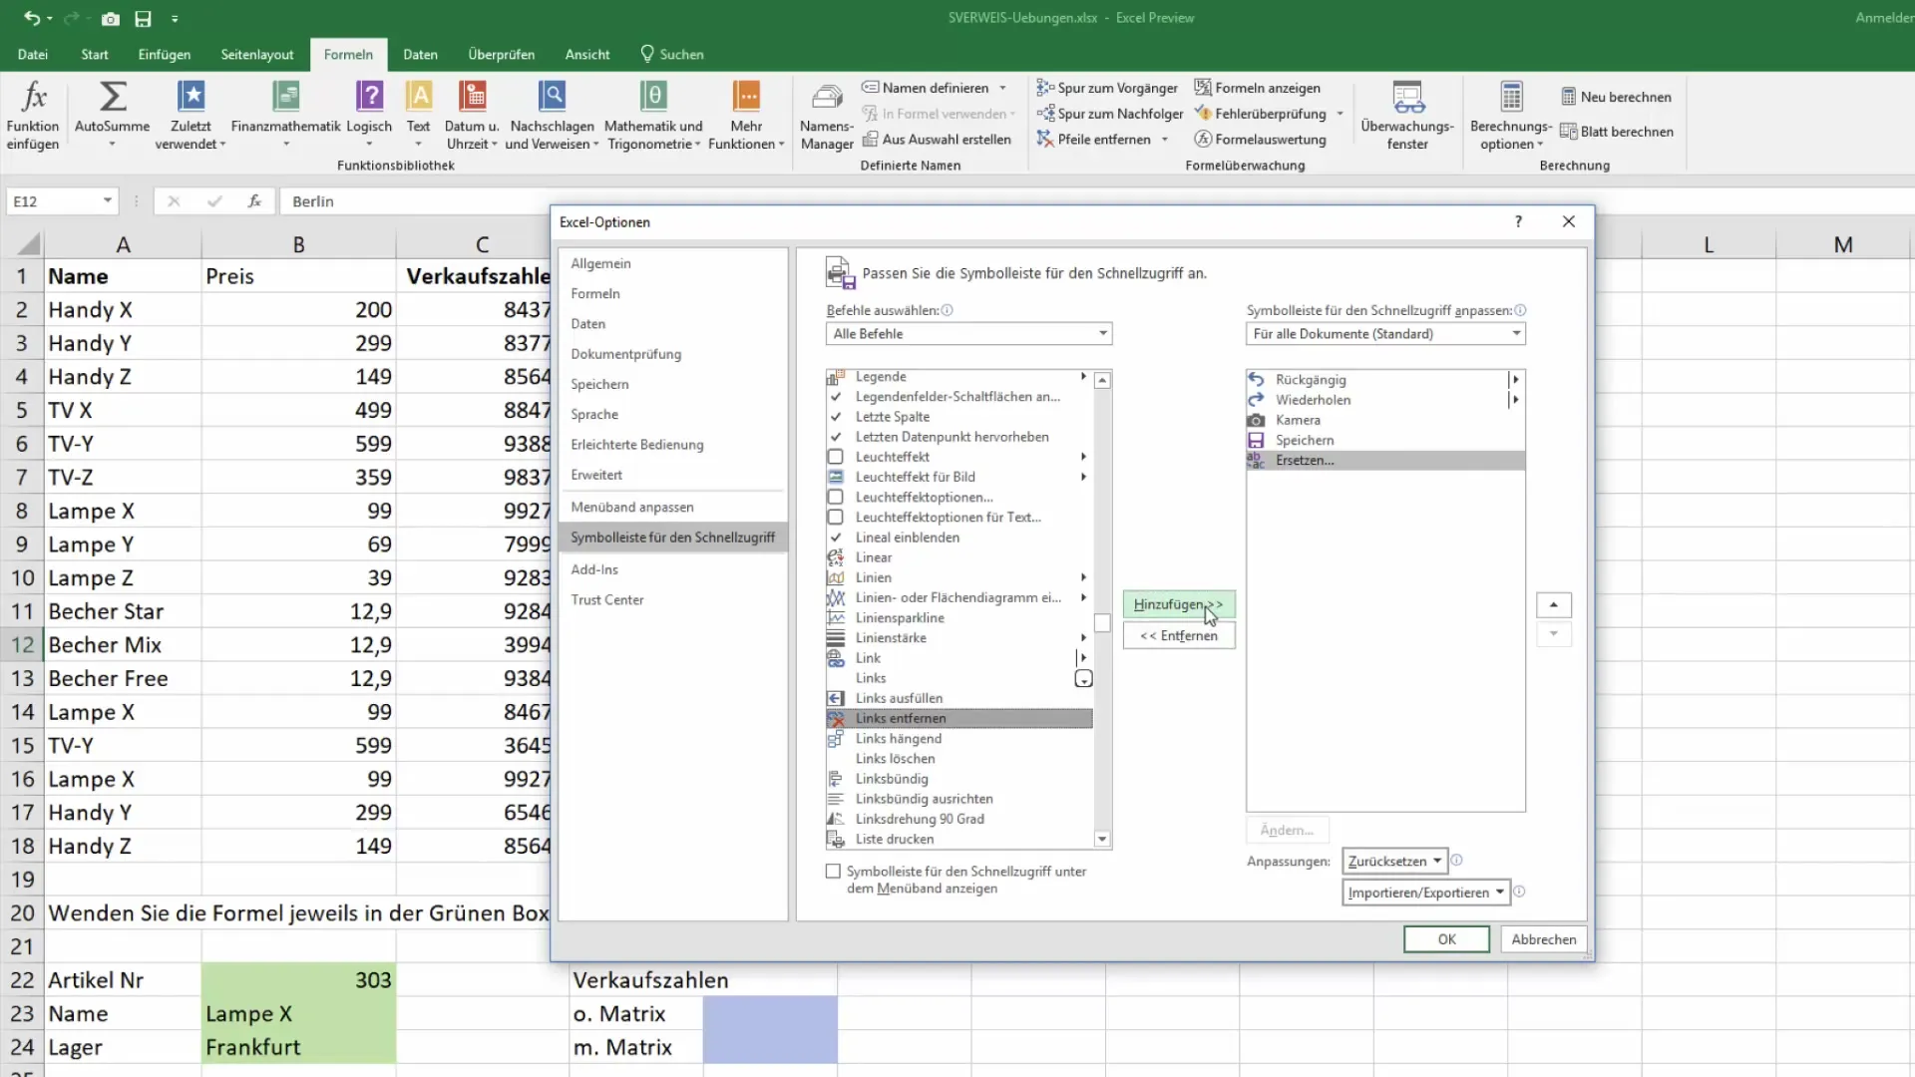Select Trust Center in options sidebar
The image size is (1915, 1077).
pyautogui.click(x=673, y=600)
